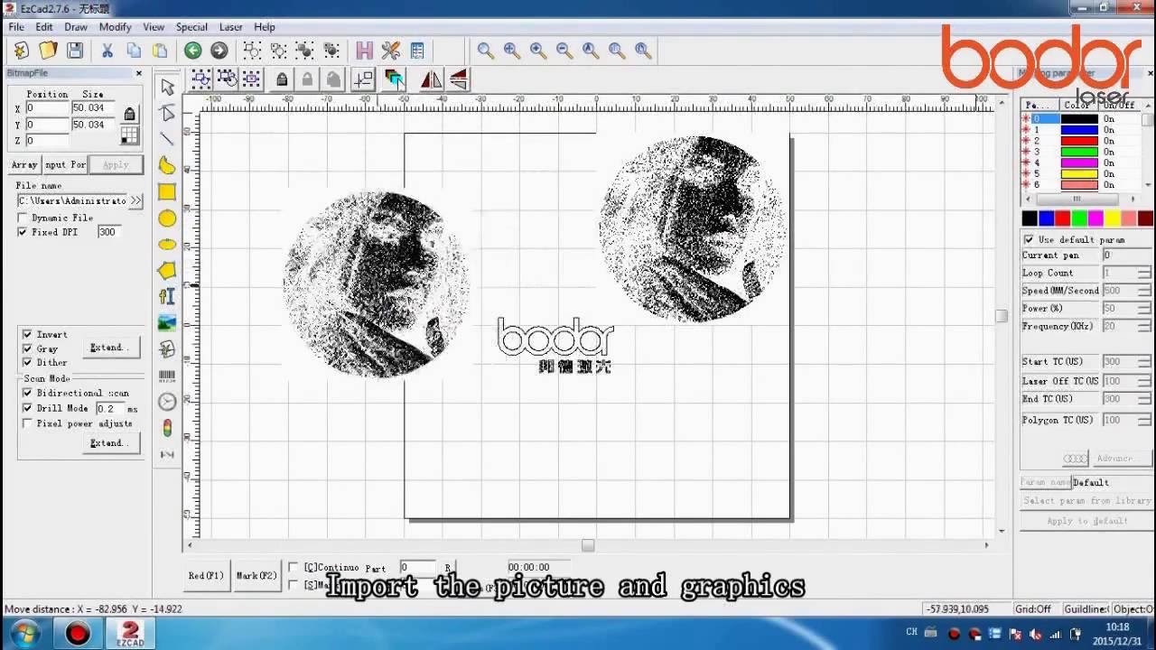Open the Edit menu
Image resolution: width=1156 pixels, height=650 pixels.
(x=44, y=27)
